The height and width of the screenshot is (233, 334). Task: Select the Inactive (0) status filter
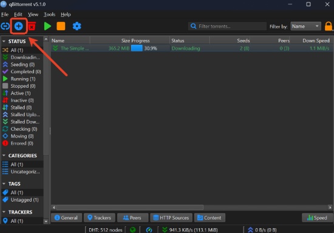pos(22,100)
